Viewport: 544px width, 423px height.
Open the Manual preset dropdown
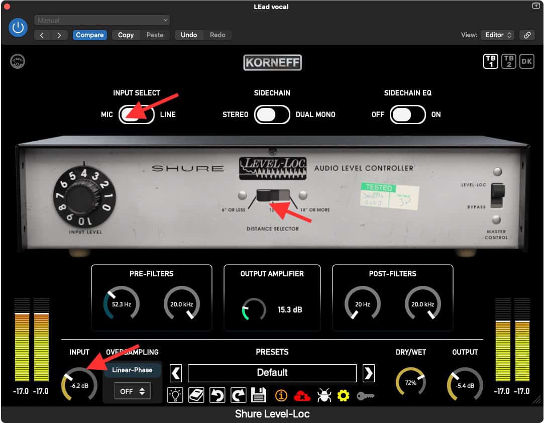click(x=101, y=20)
